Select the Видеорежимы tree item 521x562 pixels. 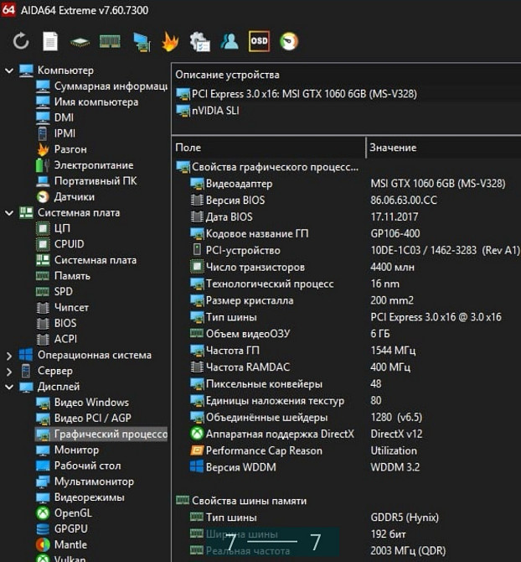coord(80,497)
